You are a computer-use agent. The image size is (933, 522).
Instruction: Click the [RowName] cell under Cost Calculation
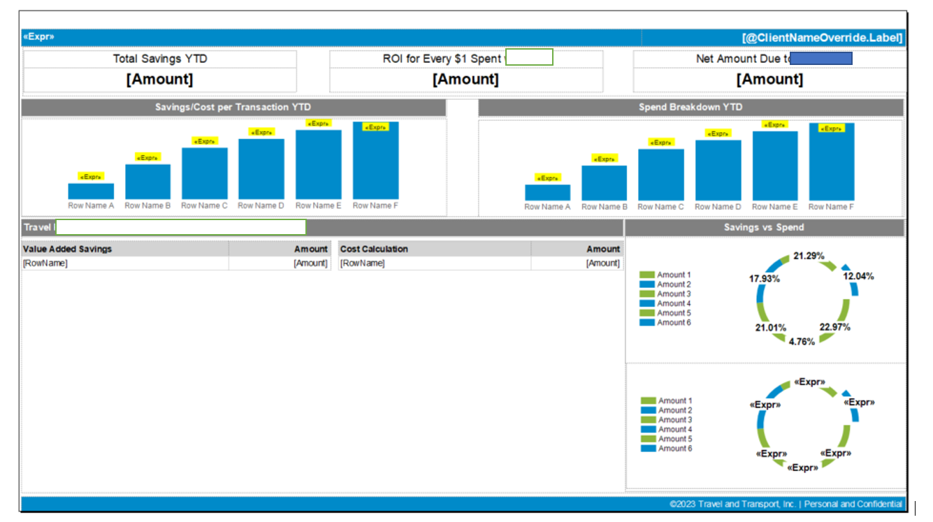435,263
